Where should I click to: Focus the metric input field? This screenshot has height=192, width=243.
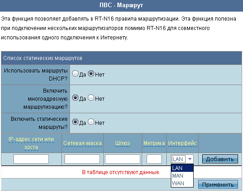tap(154, 159)
